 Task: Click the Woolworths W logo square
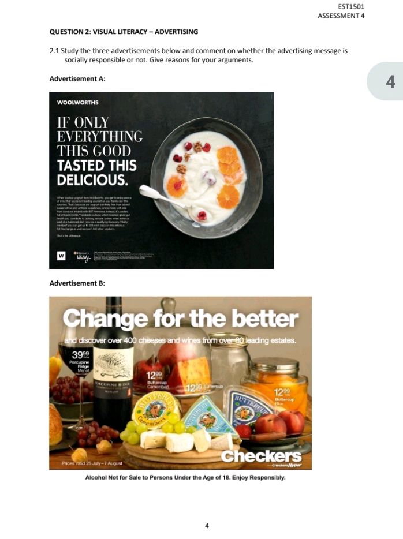point(61,256)
